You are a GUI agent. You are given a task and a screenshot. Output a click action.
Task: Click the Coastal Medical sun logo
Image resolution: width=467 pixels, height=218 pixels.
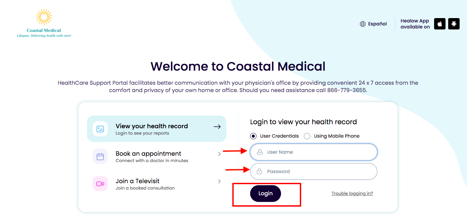coord(44,17)
